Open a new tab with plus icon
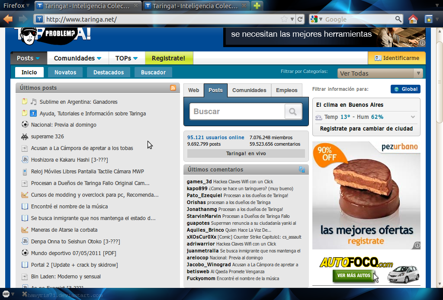 257,6
